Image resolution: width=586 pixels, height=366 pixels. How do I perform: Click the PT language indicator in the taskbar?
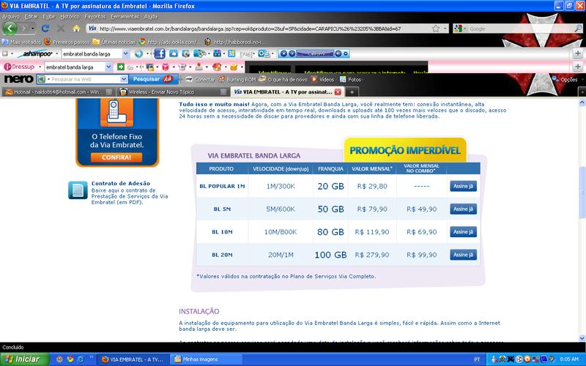click(x=477, y=359)
